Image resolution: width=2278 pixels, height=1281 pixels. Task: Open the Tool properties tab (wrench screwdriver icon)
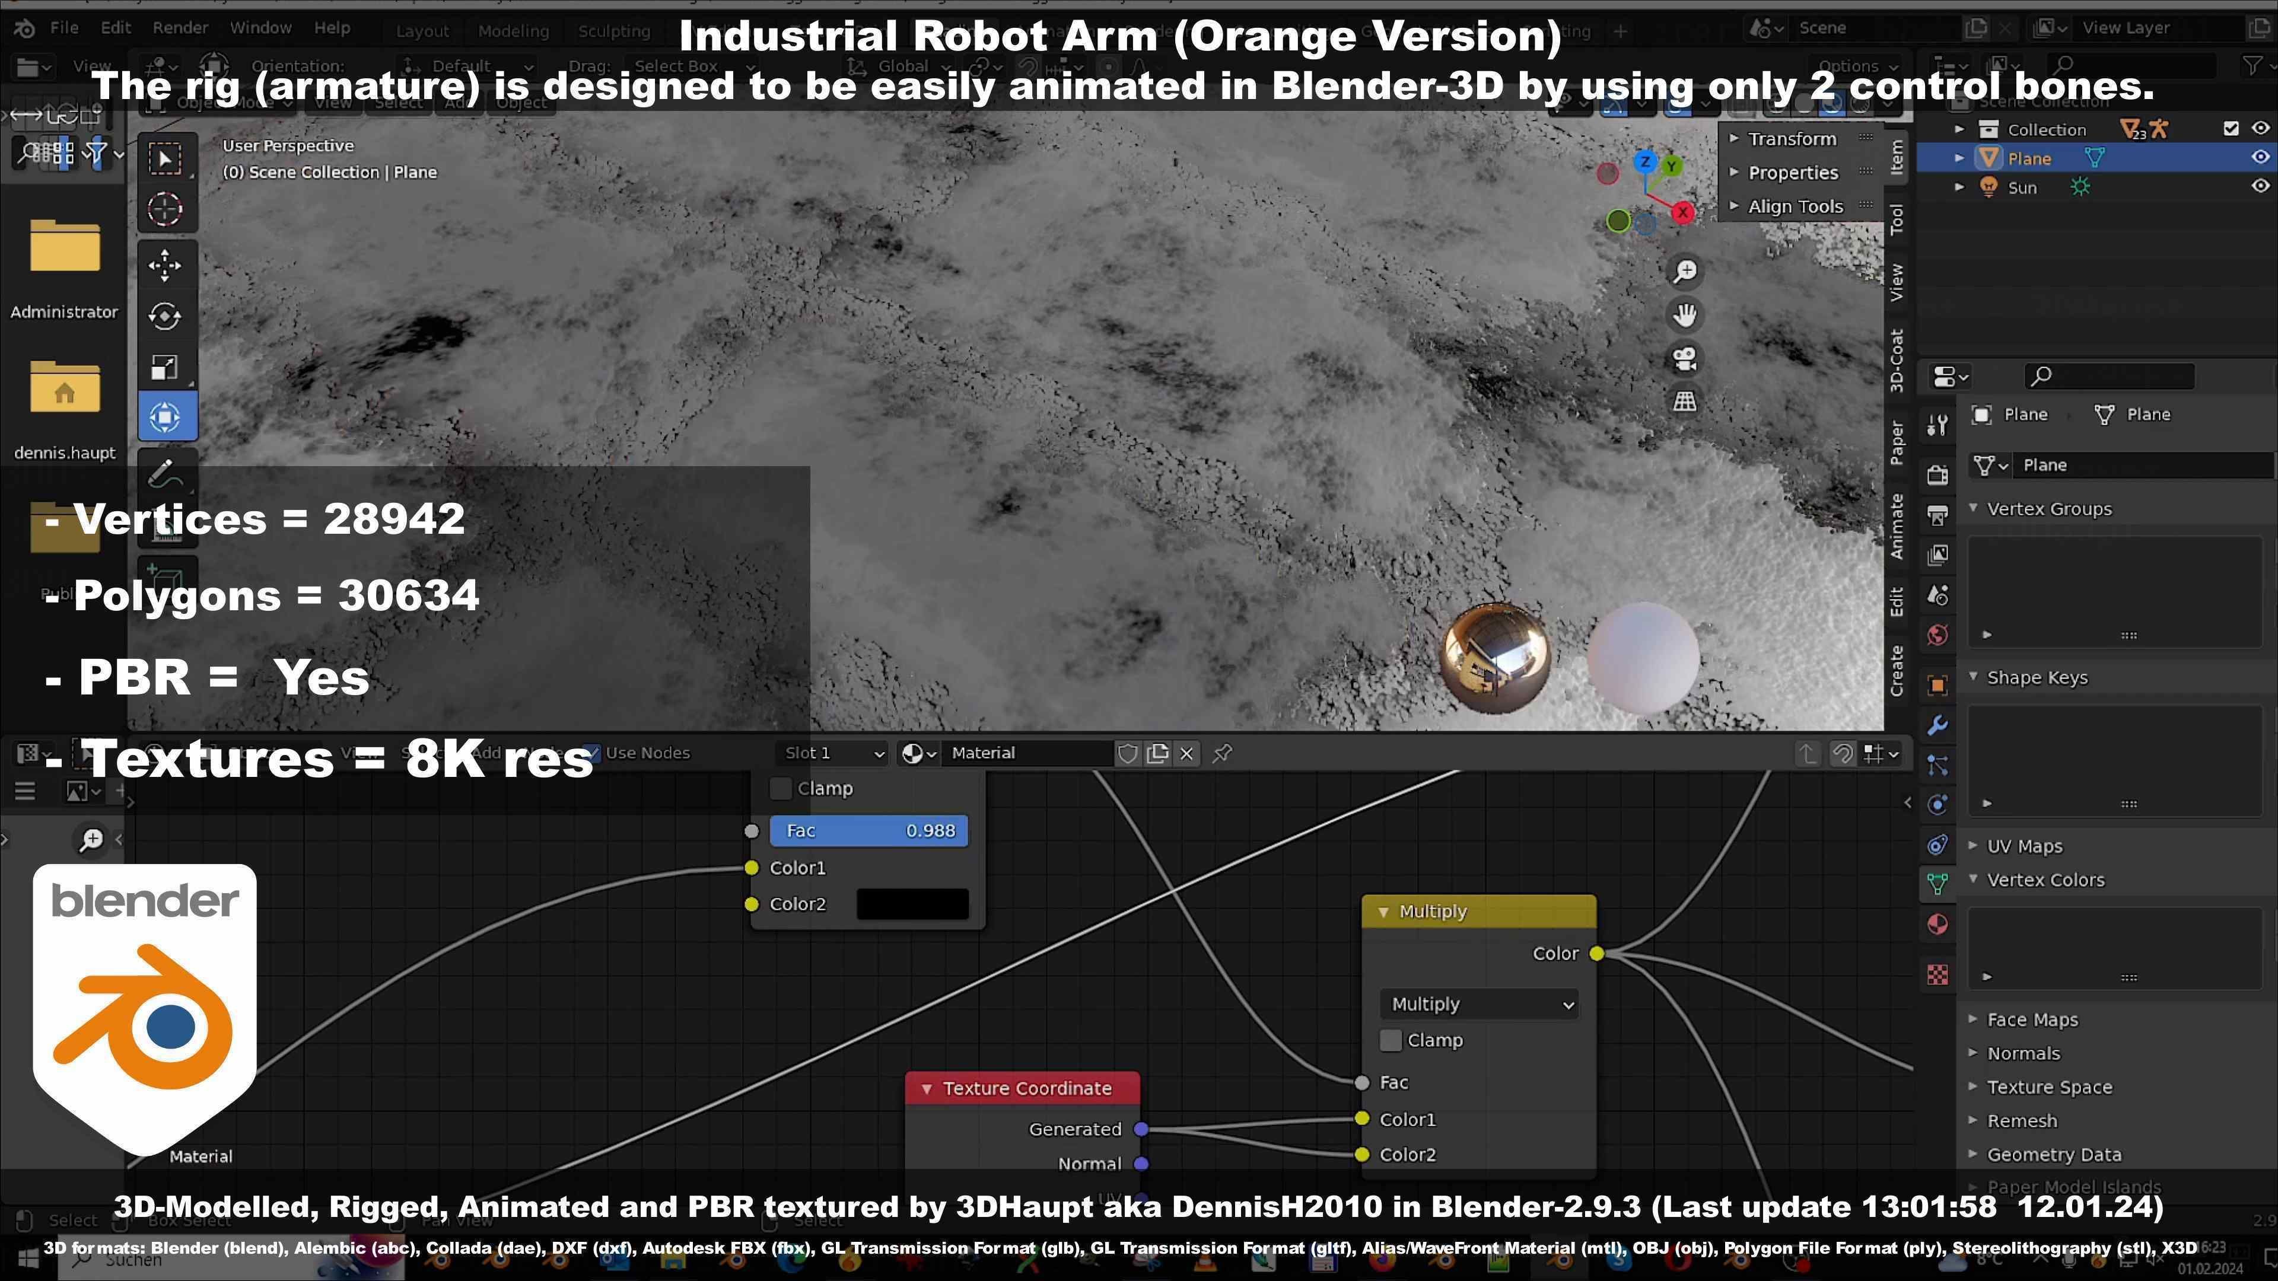pyautogui.click(x=1937, y=425)
